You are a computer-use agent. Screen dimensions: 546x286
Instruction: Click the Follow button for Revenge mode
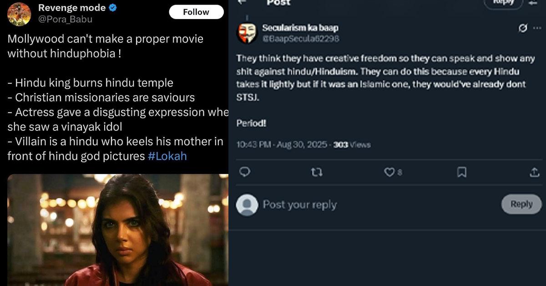[x=196, y=12]
